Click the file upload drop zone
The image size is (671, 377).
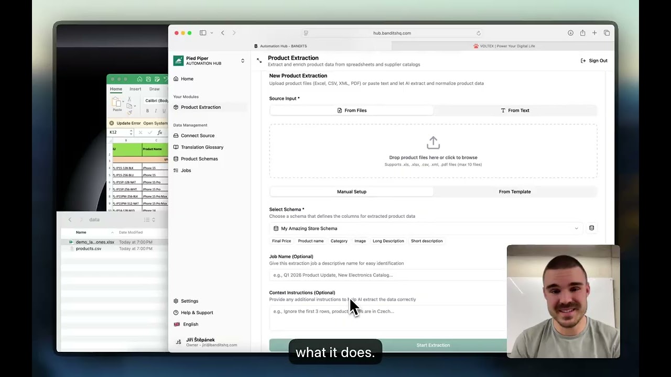tap(433, 151)
